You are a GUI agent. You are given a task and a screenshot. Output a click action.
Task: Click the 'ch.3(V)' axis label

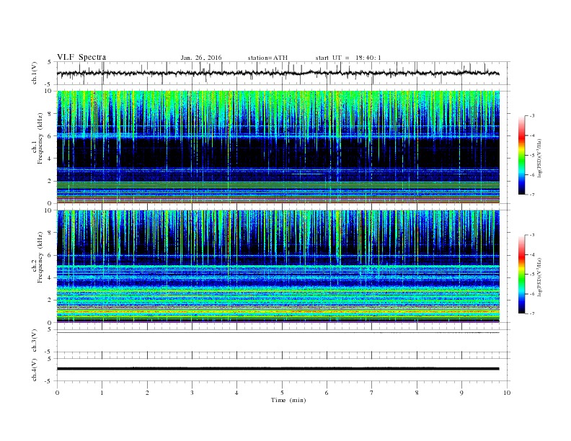click(34, 341)
